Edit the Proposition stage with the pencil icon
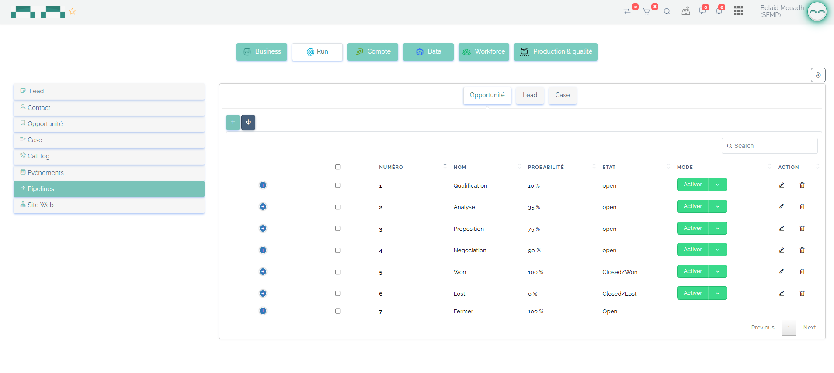The image size is (834, 373). (x=782, y=229)
